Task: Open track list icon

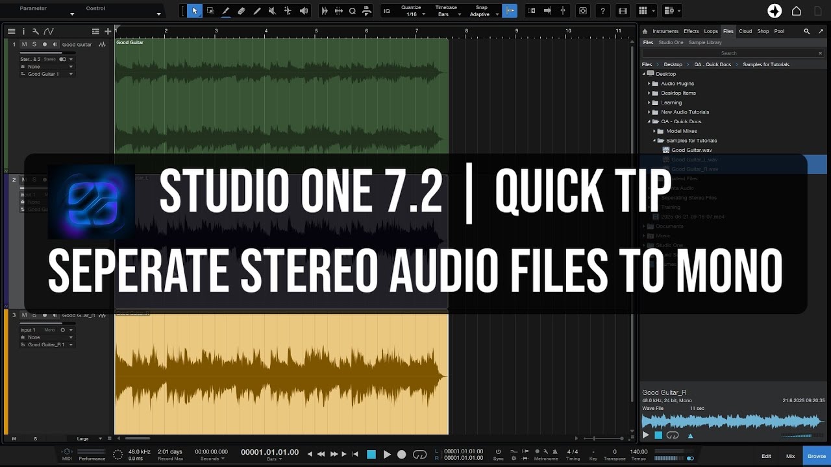Action: (x=11, y=31)
